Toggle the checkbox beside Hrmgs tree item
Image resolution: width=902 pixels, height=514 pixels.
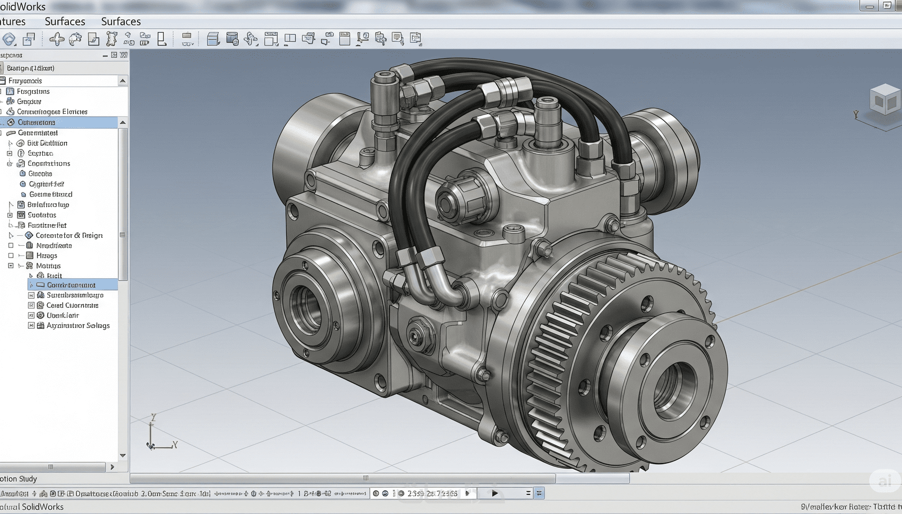(11, 255)
